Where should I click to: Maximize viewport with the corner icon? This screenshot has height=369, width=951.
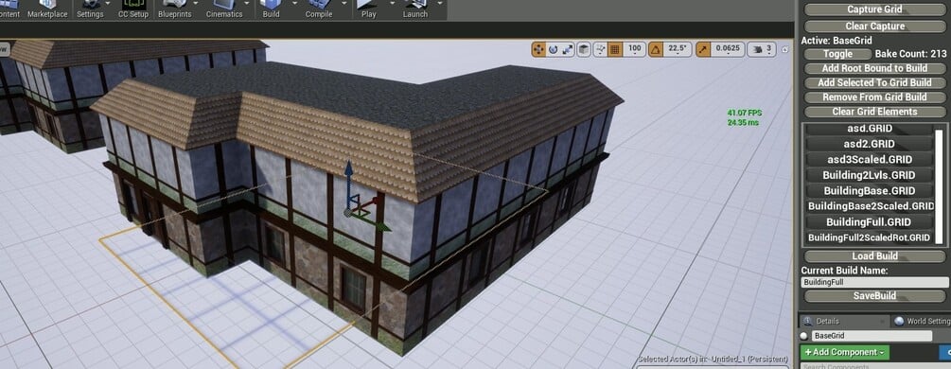click(784, 50)
